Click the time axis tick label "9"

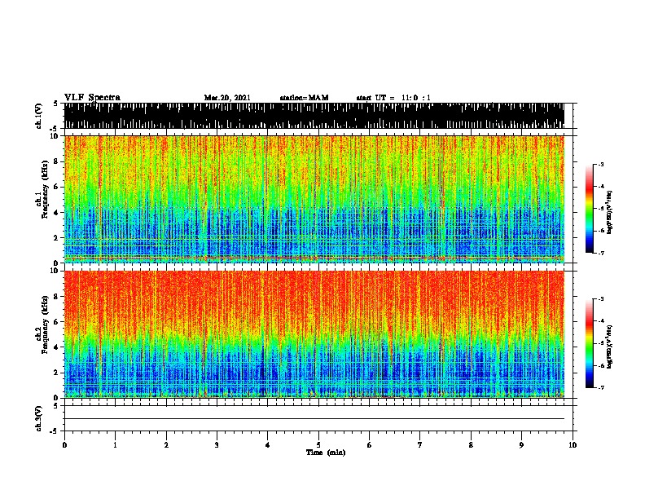(x=521, y=445)
